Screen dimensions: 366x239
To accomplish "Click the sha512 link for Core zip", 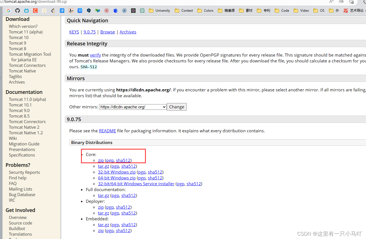I will click(x=123, y=160).
